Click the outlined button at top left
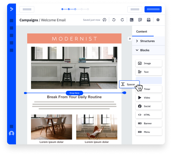The image size is (172, 155). [27, 9]
